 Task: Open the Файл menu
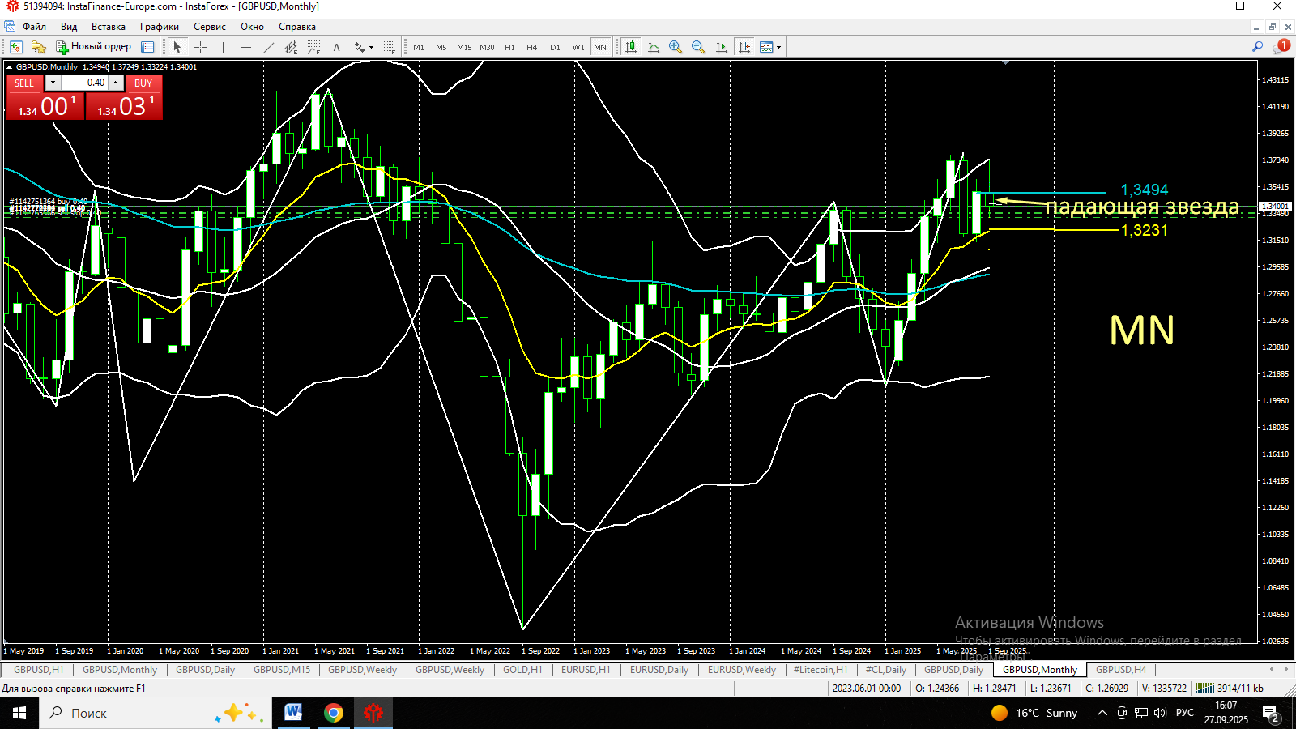coord(34,27)
